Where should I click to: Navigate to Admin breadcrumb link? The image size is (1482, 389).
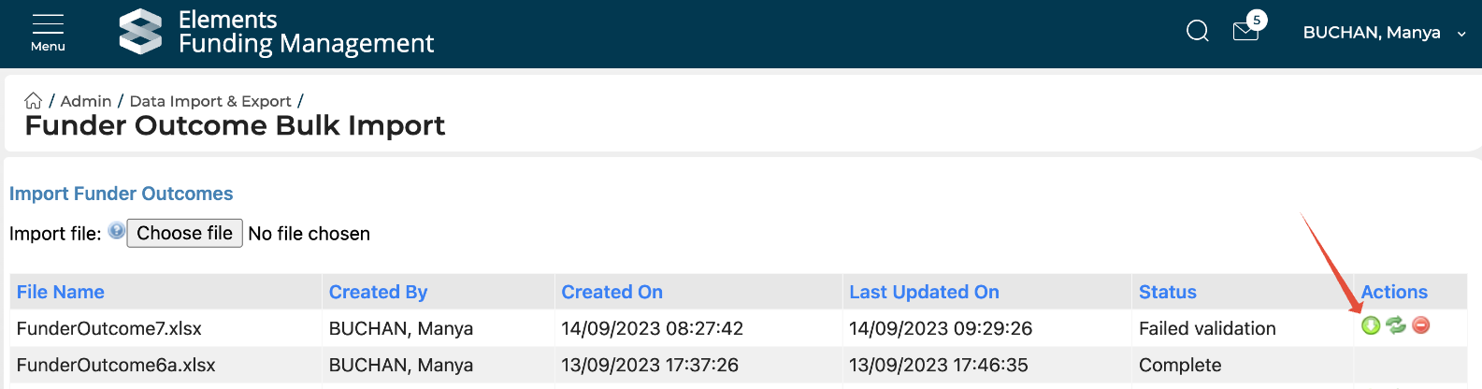click(86, 101)
